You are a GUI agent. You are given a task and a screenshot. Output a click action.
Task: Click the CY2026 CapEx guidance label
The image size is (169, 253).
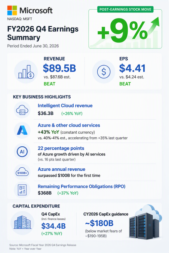(x=106, y=214)
